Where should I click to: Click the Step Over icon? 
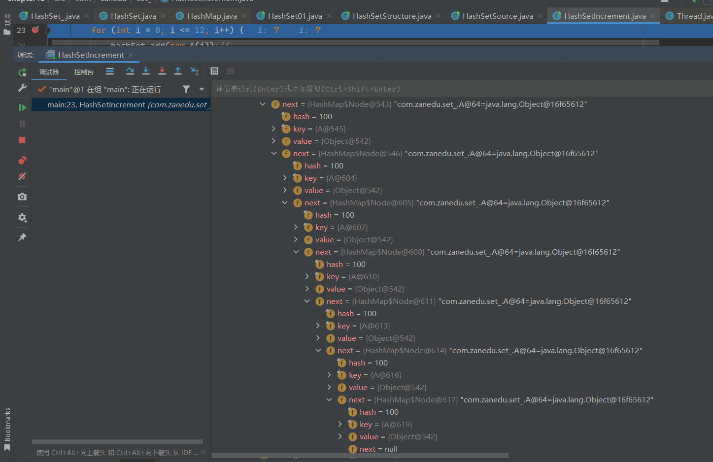[x=130, y=71]
